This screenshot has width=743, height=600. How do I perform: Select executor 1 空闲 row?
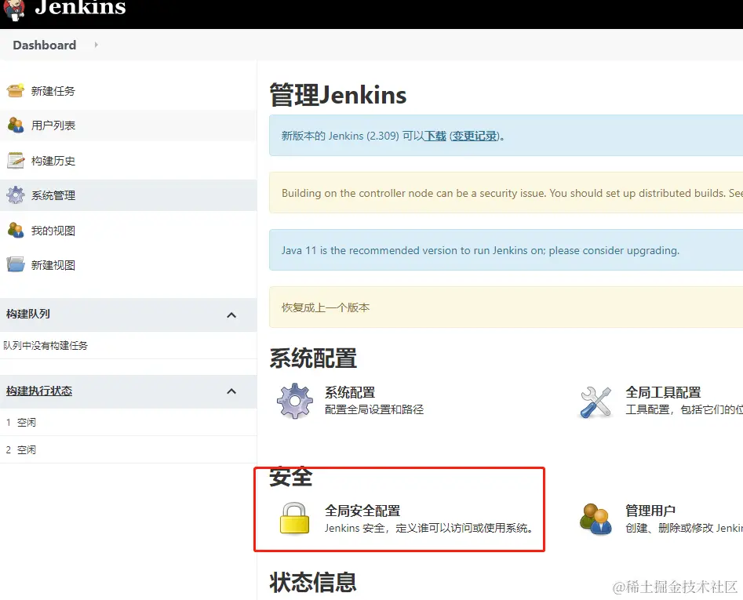129,423
